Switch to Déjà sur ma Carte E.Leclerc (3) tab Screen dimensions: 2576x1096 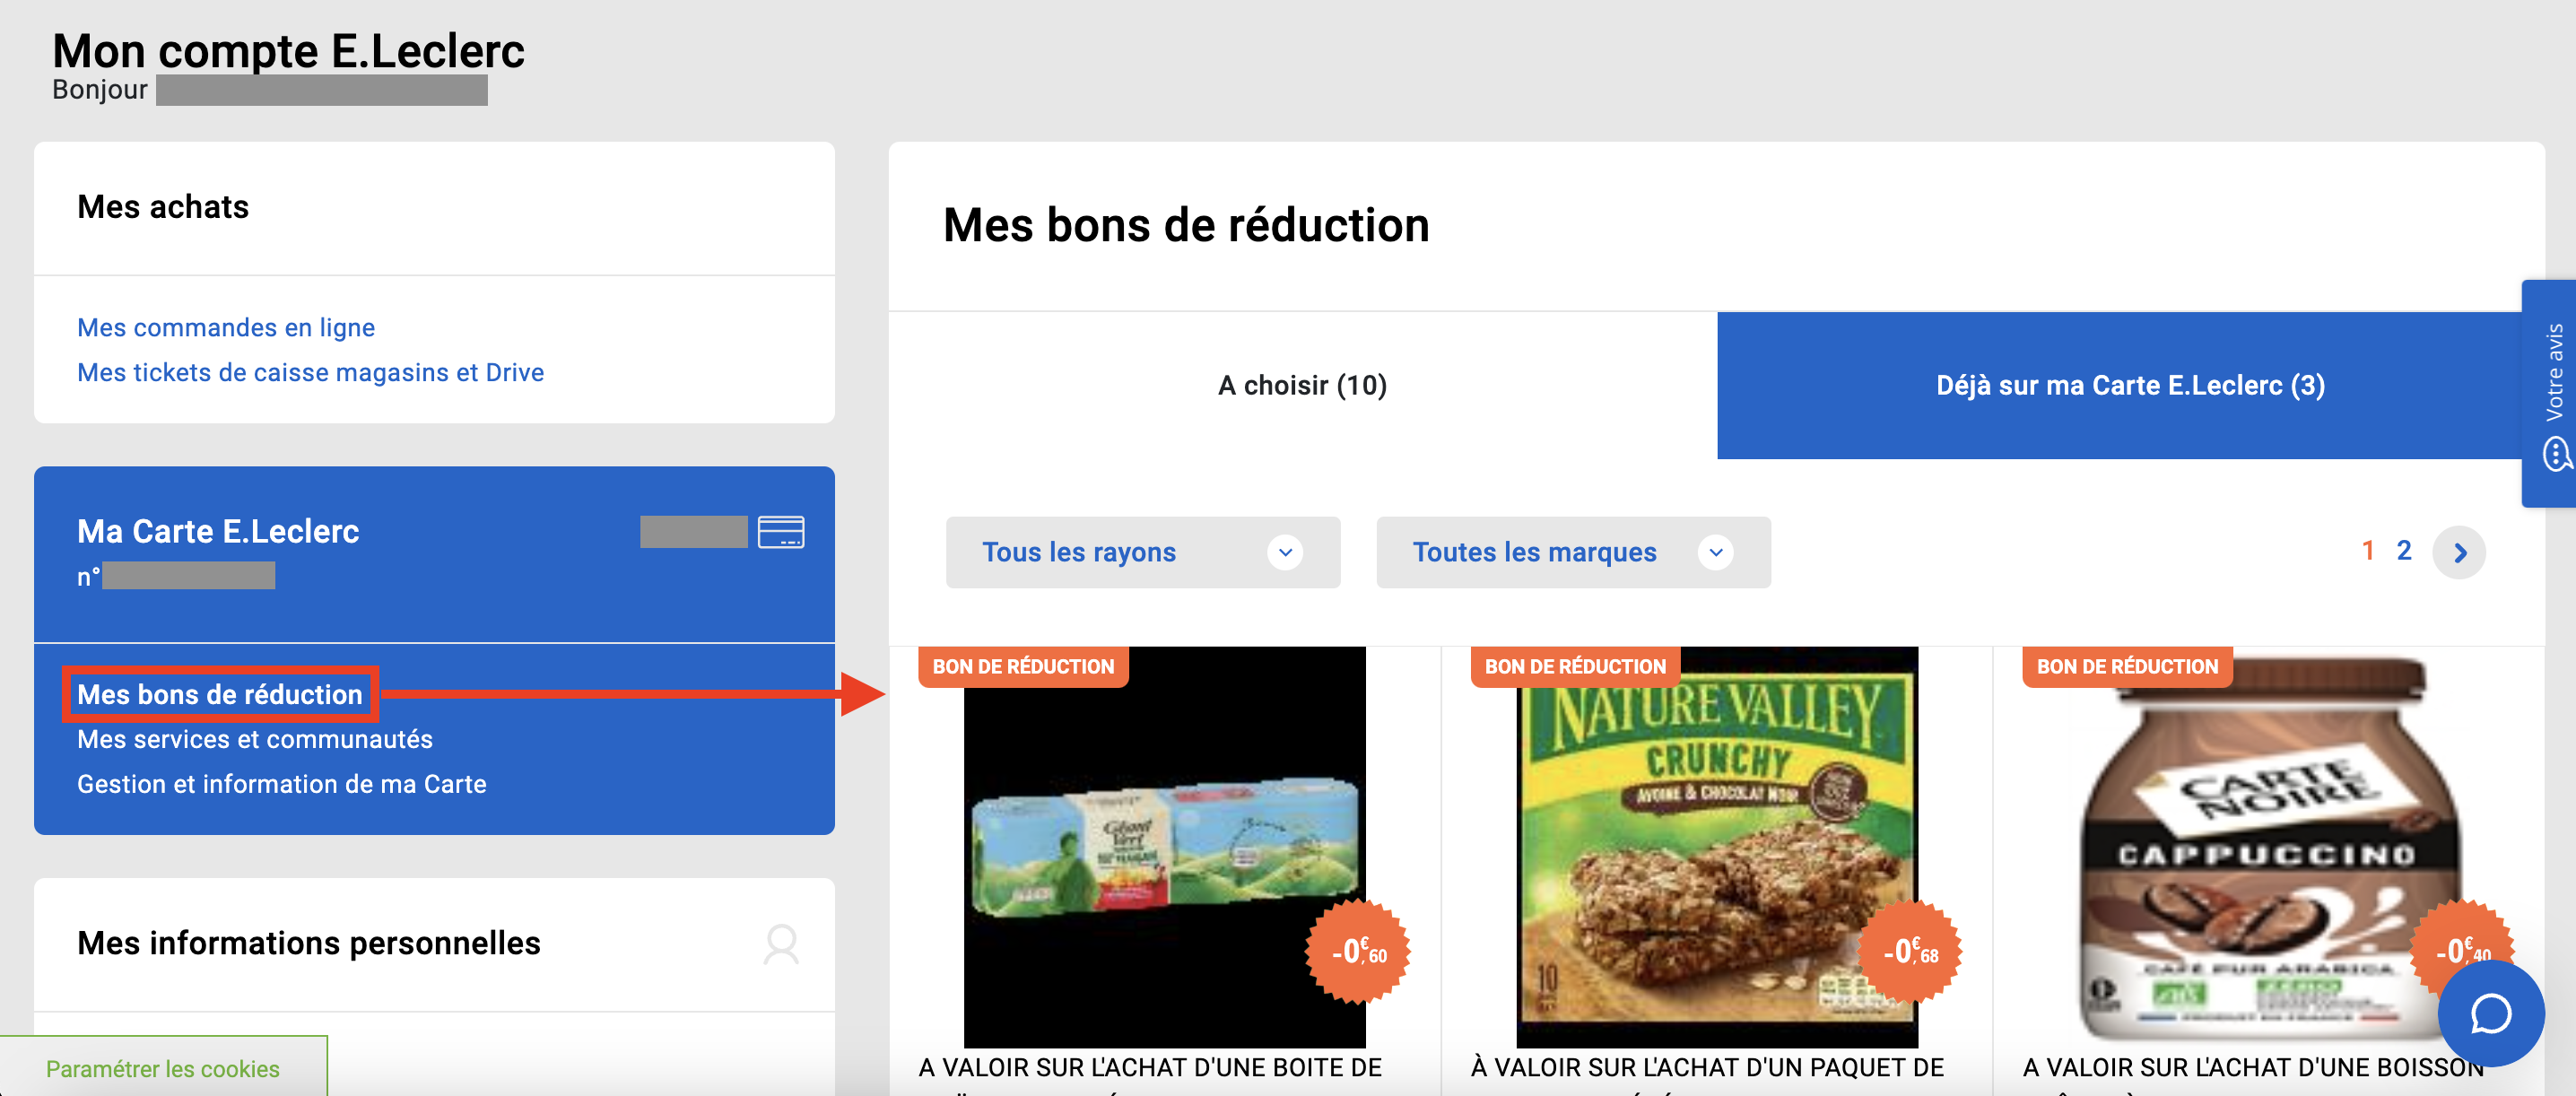(x=2130, y=385)
